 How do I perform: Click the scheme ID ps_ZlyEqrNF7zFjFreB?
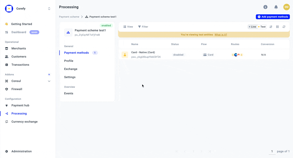coord(87,35)
